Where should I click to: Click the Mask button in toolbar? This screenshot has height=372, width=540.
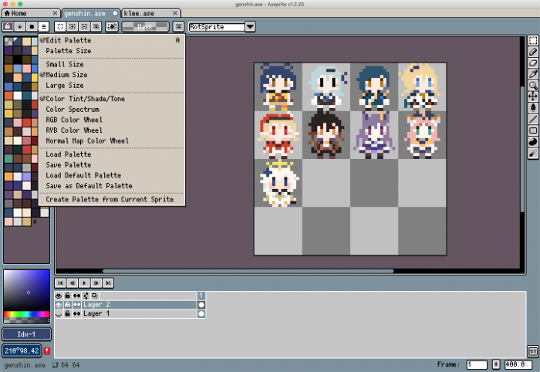point(145,27)
